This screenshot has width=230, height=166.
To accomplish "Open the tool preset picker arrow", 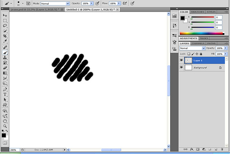I will tap(11, 3).
